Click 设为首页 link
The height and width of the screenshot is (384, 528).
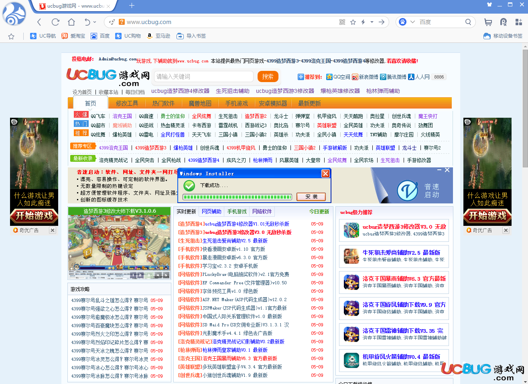(x=82, y=92)
